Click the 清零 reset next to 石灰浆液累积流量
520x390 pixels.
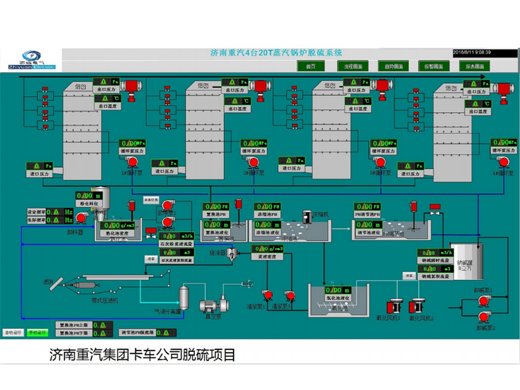click(151, 259)
